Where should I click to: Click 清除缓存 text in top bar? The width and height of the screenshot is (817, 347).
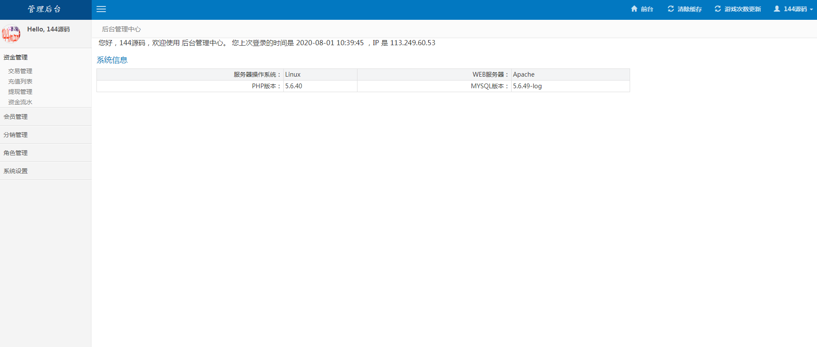point(690,9)
